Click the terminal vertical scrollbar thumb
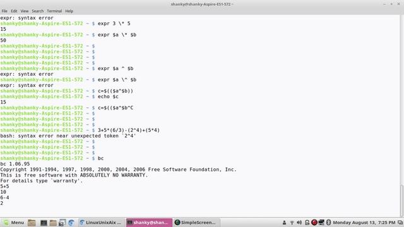The image size is (404, 227). click(x=401, y=201)
